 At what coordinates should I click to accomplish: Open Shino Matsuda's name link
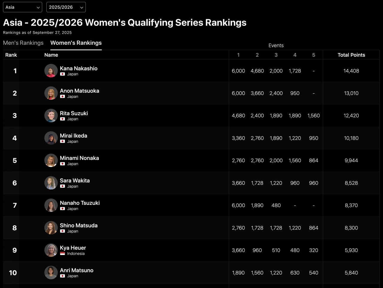[x=79, y=226]
